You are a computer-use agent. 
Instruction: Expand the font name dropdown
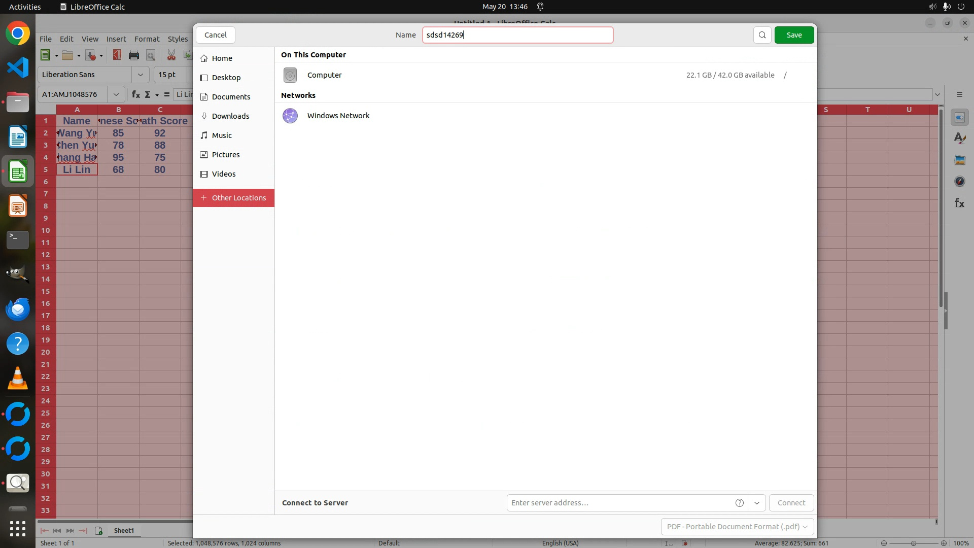coord(141,75)
